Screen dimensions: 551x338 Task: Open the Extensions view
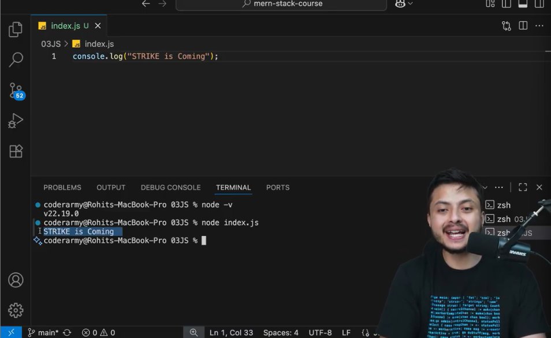click(x=16, y=151)
